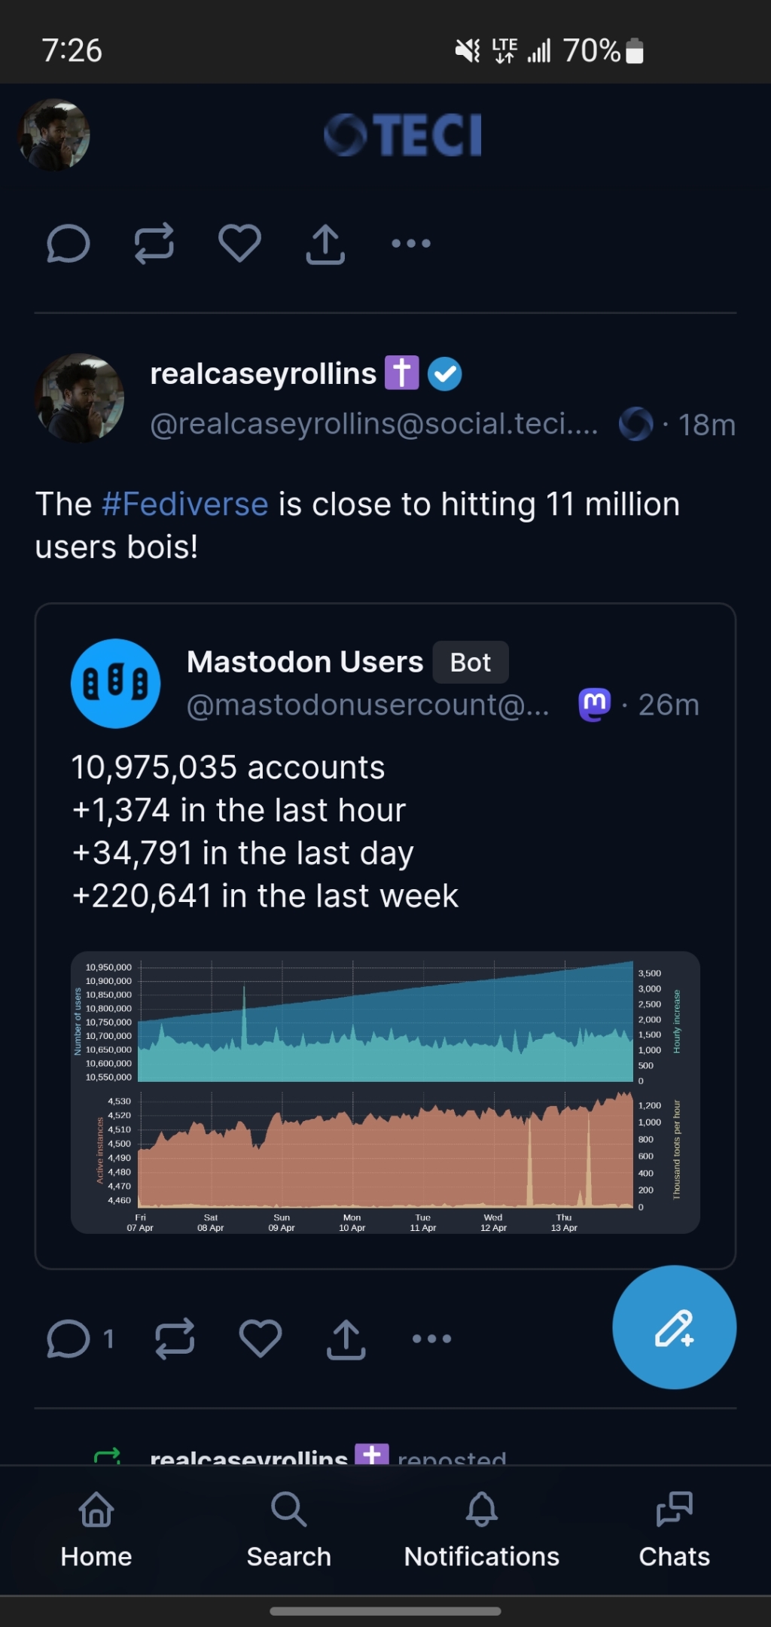Screen dimensions: 771x1627
Task: Repost the previous post at top
Action: (154, 243)
